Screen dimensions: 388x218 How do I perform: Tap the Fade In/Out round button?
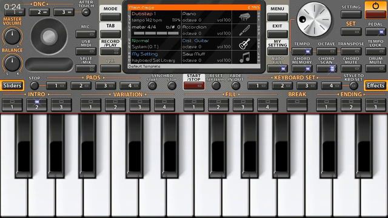tap(236, 86)
